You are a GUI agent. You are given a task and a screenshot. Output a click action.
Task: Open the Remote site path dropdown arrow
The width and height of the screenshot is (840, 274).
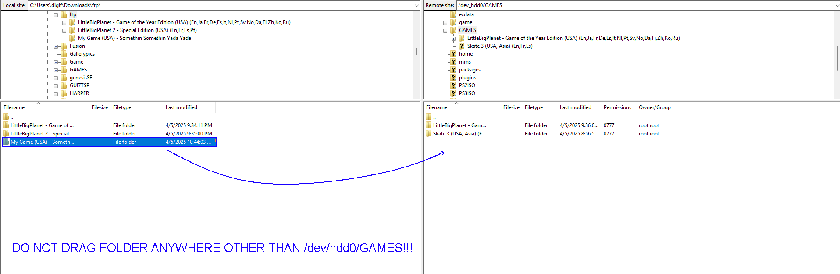tap(837, 5)
